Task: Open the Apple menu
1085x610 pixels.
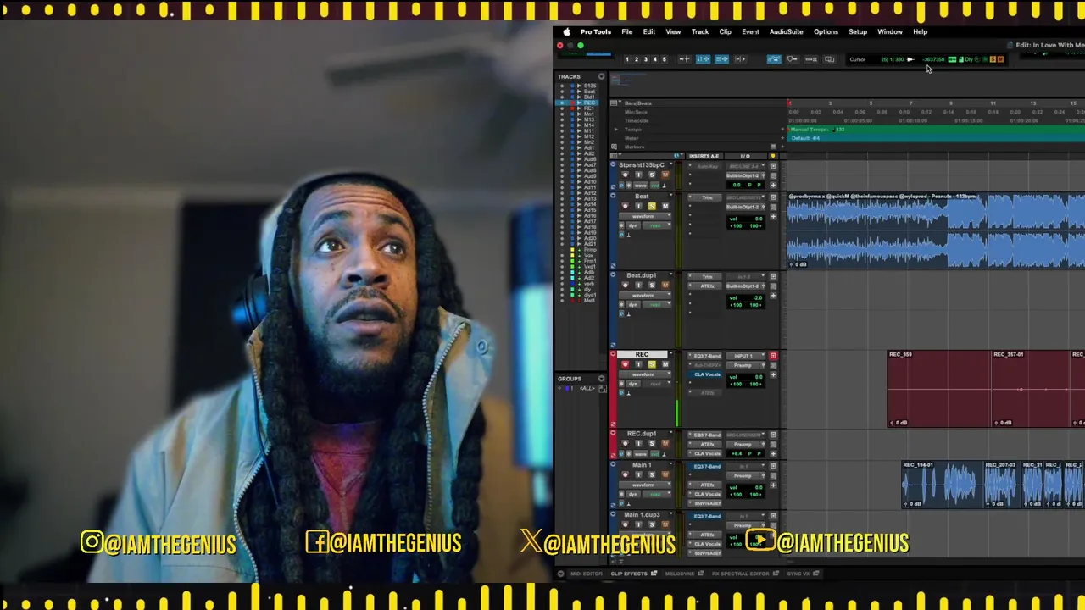Action: coord(566,32)
